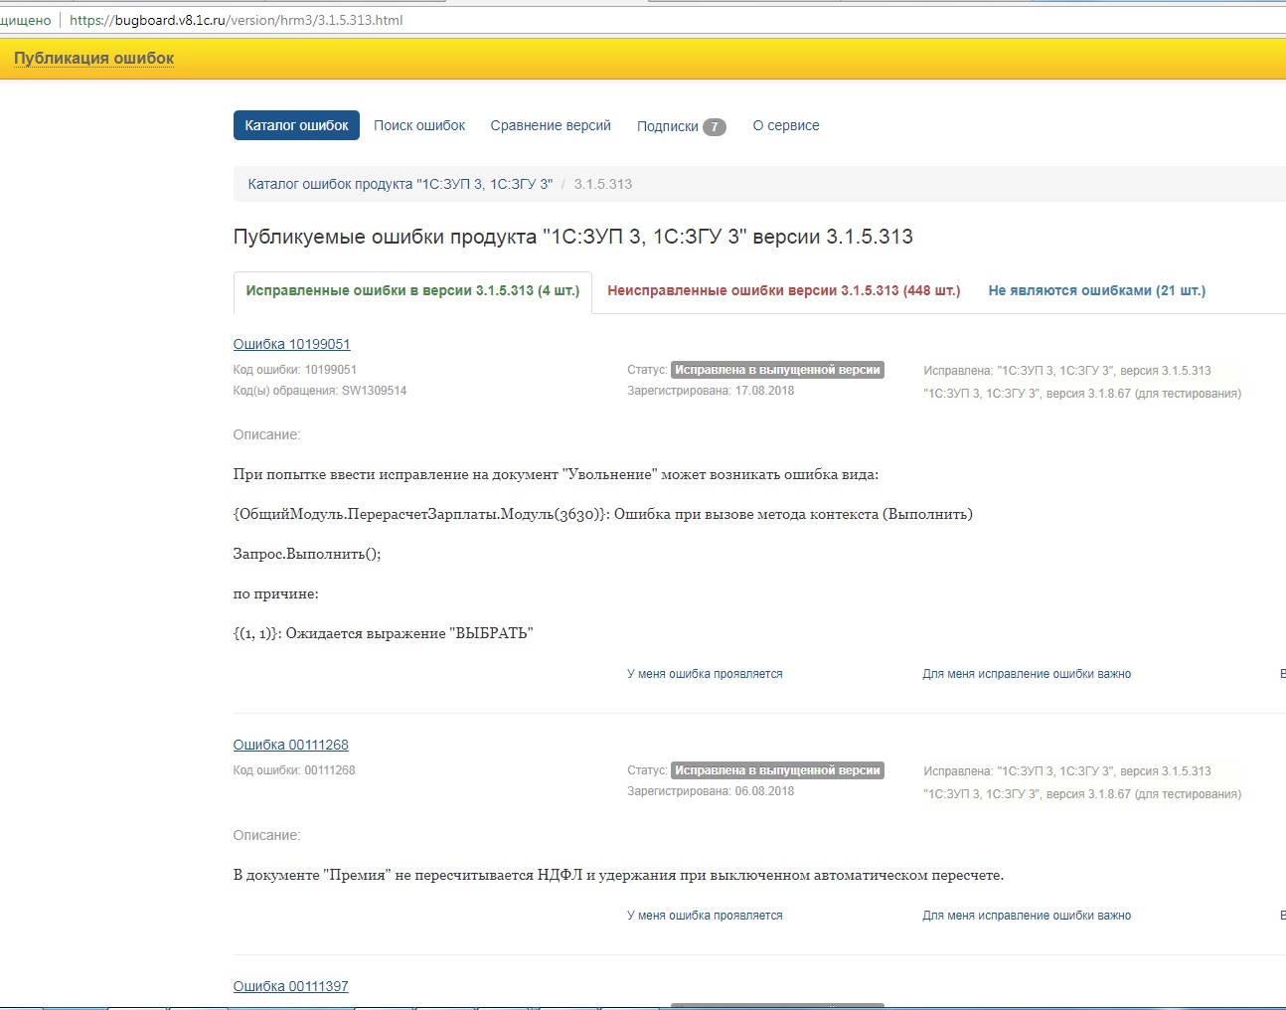
Task: Click "У меня ошибка проявляется" for error 00111268
Action: (705, 916)
